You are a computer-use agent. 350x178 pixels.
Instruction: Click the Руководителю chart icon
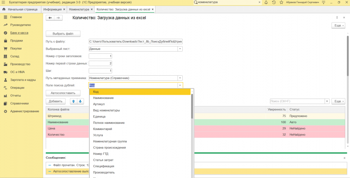pos(5,25)
